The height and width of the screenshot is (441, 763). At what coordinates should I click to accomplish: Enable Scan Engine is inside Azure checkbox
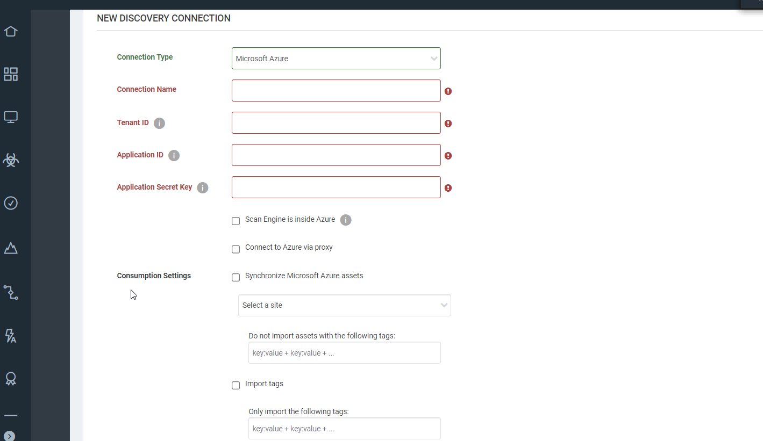(236, 221)
